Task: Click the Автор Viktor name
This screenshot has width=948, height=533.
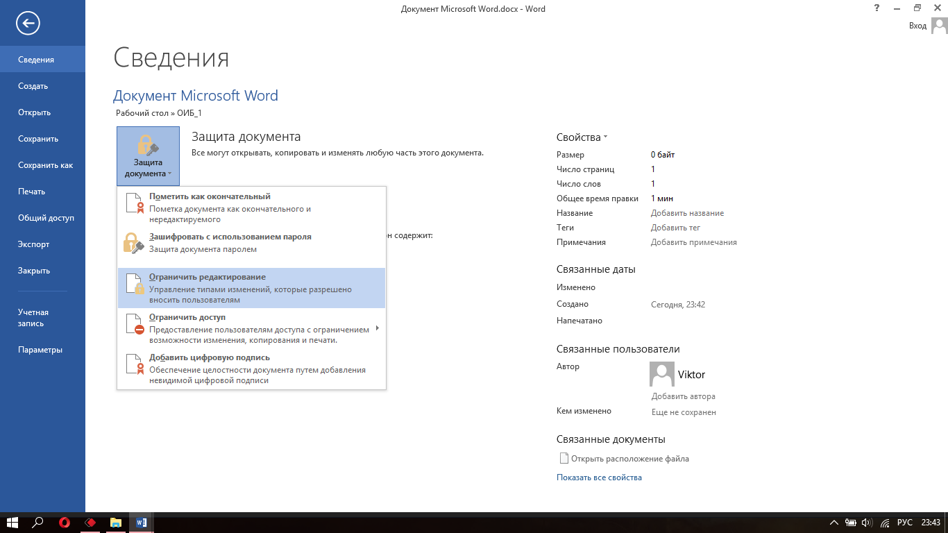Action: click(x=691, y=375)
